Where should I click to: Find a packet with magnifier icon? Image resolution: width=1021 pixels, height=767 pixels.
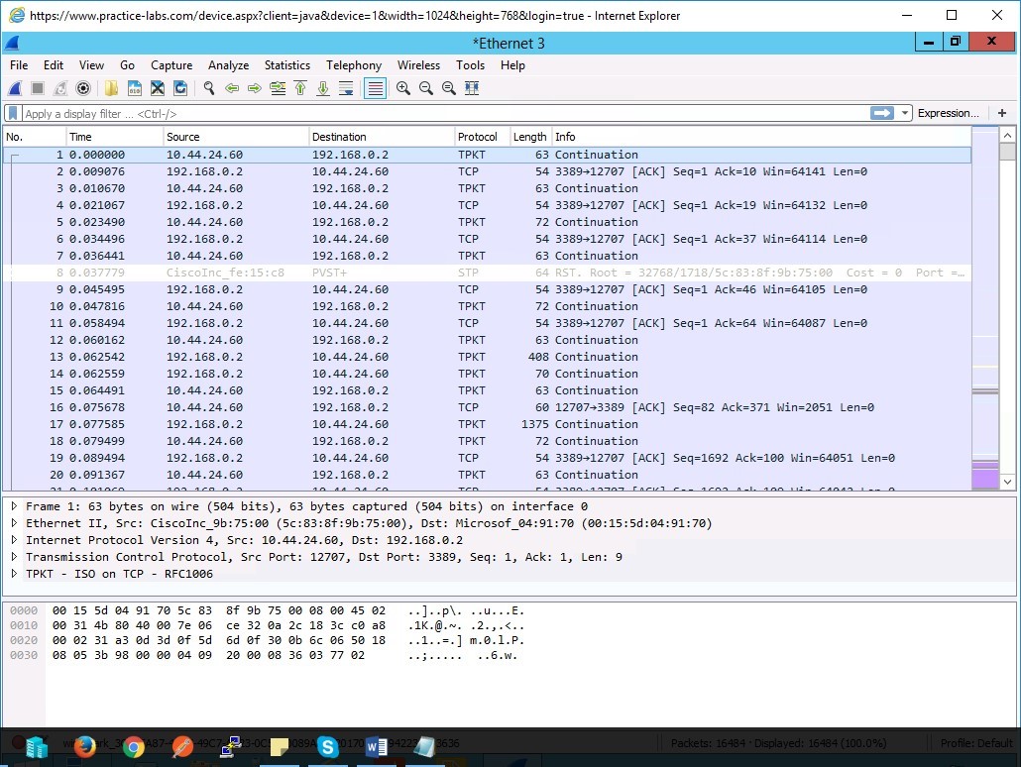tap(209, 88)
